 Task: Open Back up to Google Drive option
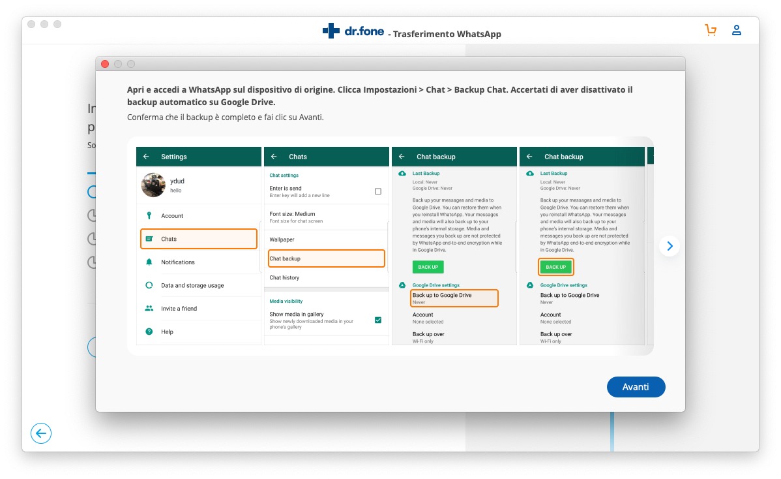pos(454,298)
